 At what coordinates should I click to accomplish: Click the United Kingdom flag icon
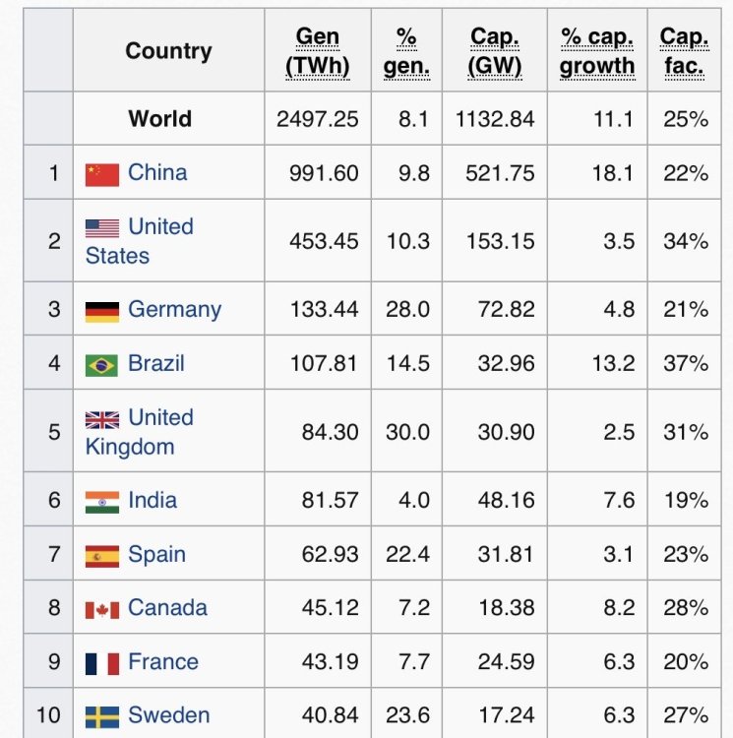tap(102, 419)
